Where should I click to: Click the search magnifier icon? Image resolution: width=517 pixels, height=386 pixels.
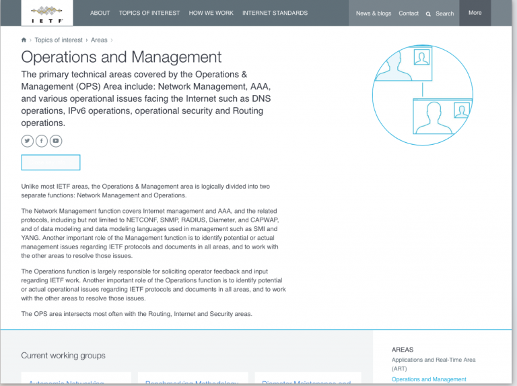428,13
